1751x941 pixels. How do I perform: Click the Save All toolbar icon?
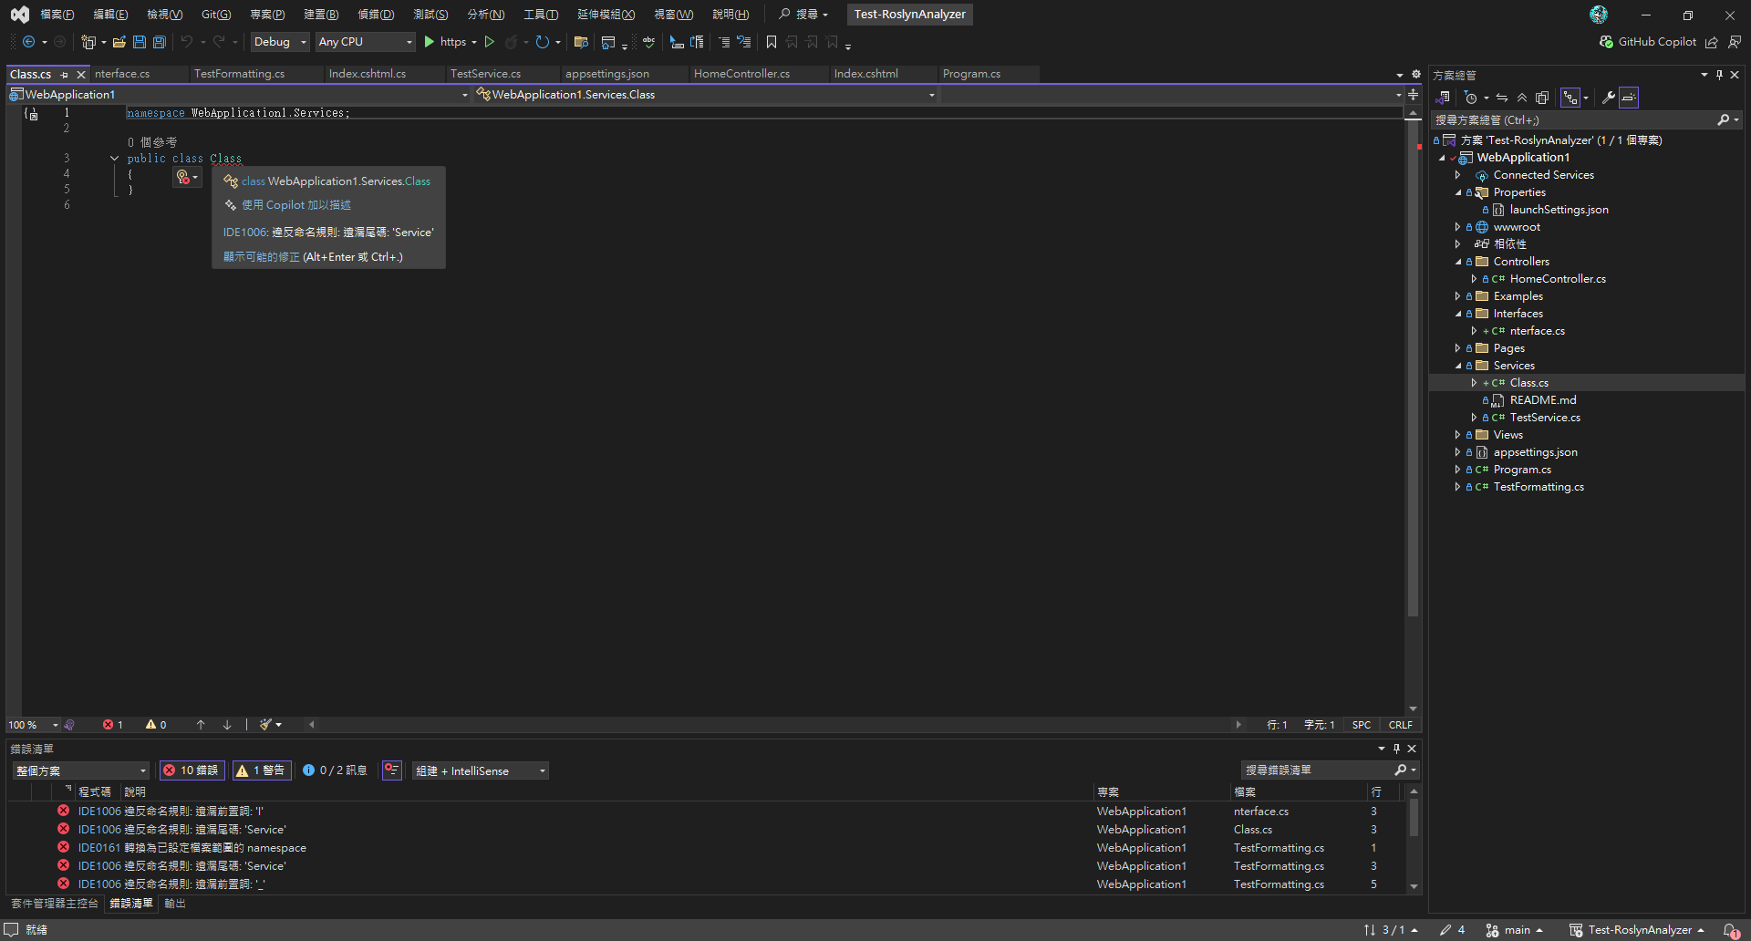(160, 42)
